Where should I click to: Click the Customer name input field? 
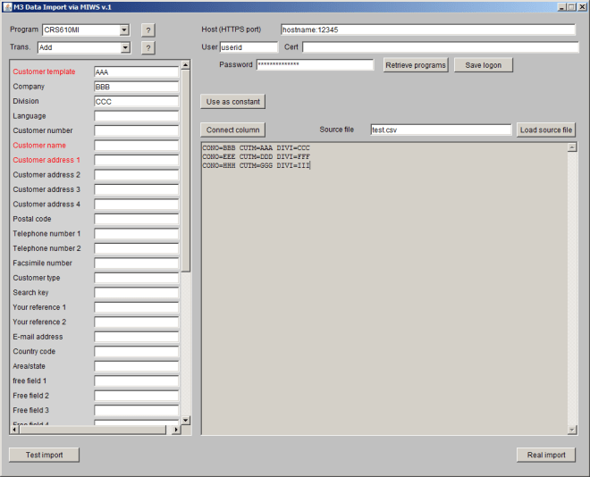coord(135,146)
